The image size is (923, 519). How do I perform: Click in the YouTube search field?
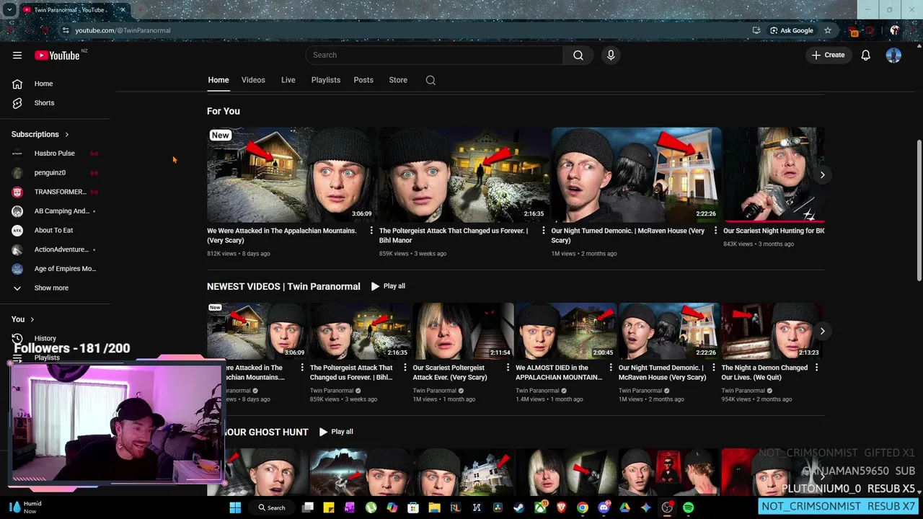434,55
